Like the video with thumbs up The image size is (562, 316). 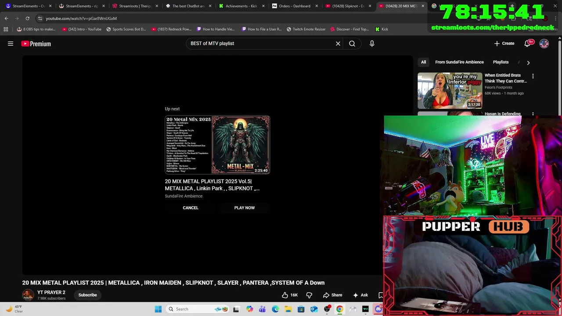pos(290,295)
